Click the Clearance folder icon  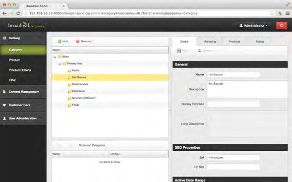click(x=69, y=91)
